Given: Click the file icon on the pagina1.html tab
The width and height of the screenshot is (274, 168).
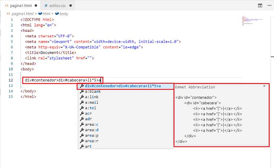Looking at the screenshot, I should 7,5.
